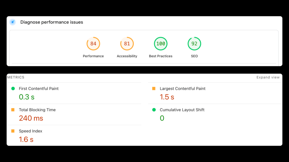Open the Best Practices category label

(161, 56)
